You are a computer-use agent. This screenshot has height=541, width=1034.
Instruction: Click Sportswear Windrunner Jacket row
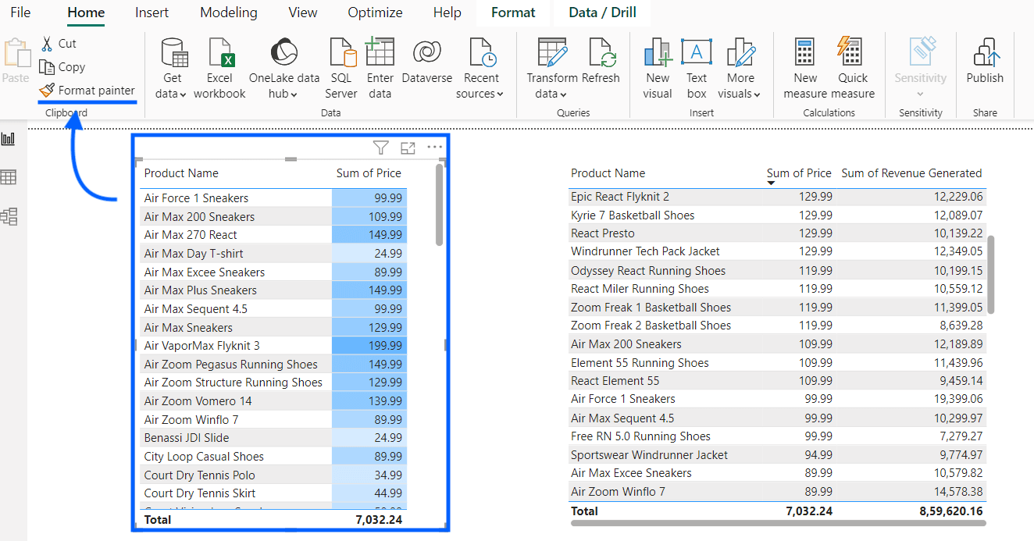777,455
